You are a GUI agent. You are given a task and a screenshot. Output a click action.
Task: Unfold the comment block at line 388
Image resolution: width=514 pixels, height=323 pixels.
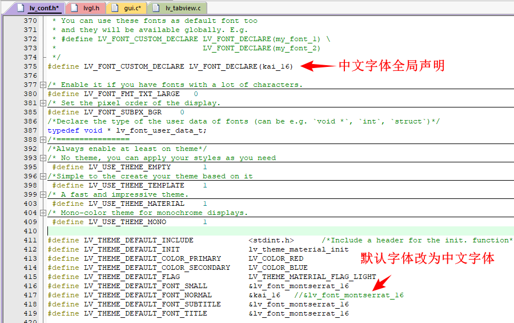click(43, 139)
